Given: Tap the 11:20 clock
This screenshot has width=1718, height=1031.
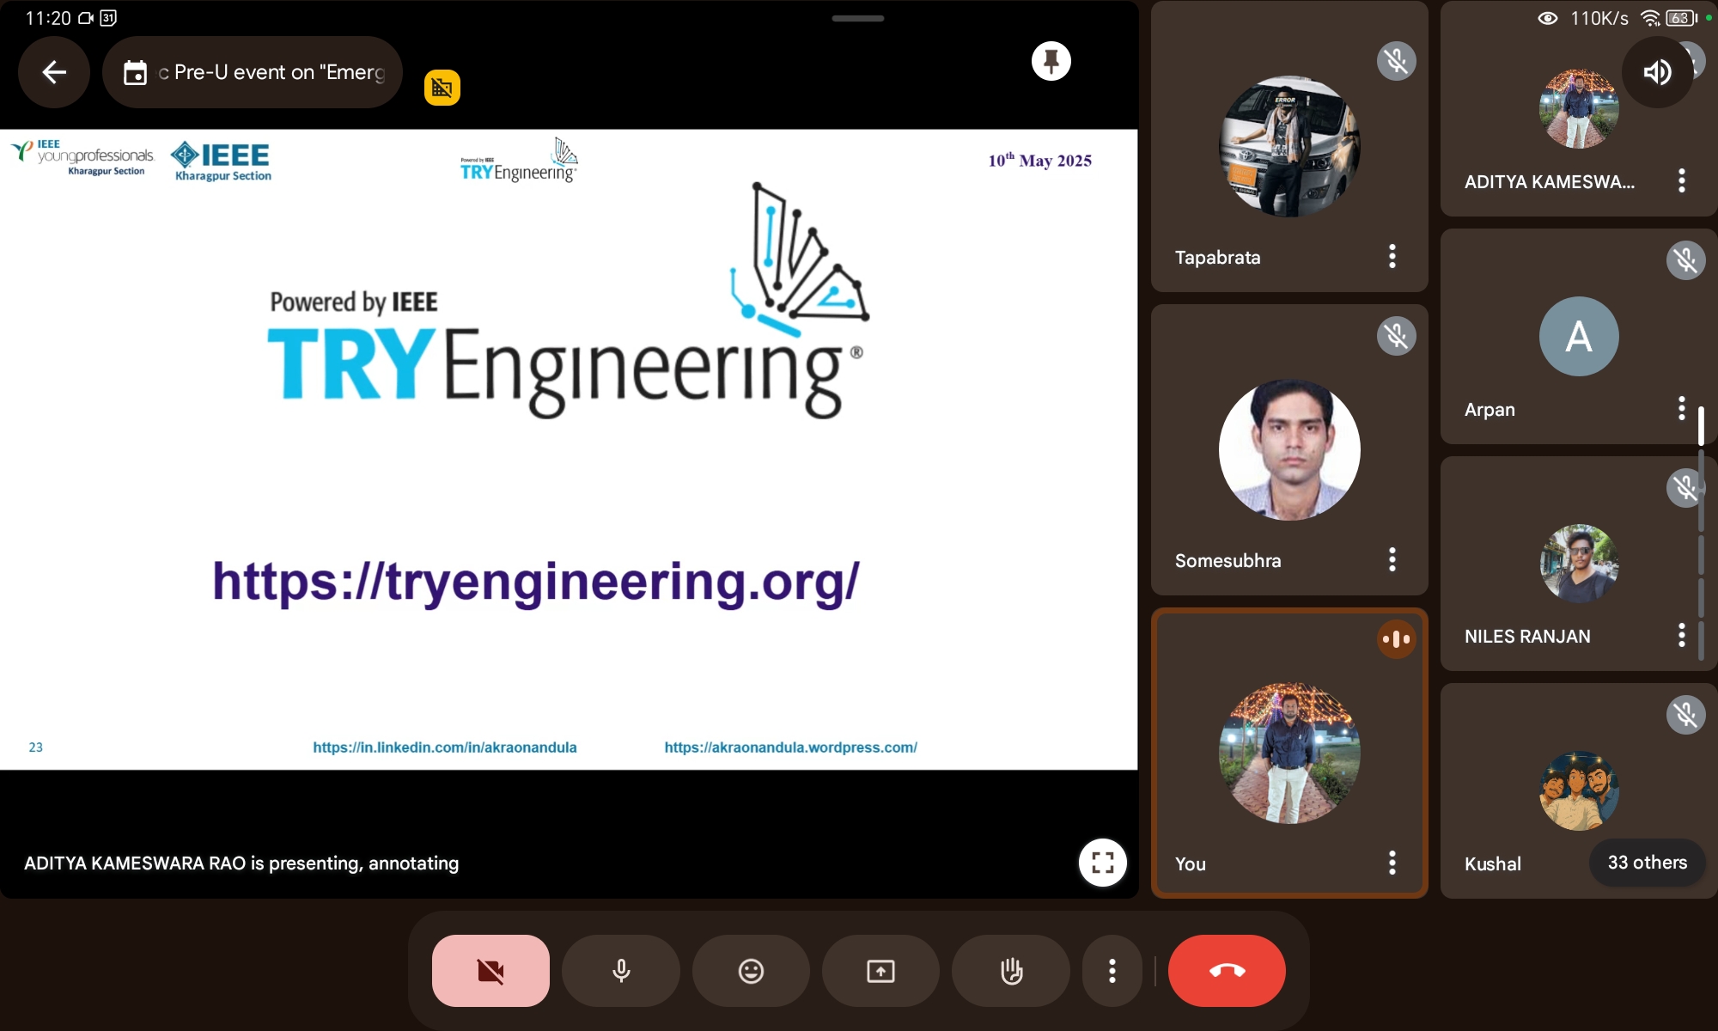Looking at the screenshot, I should [48, 18].
